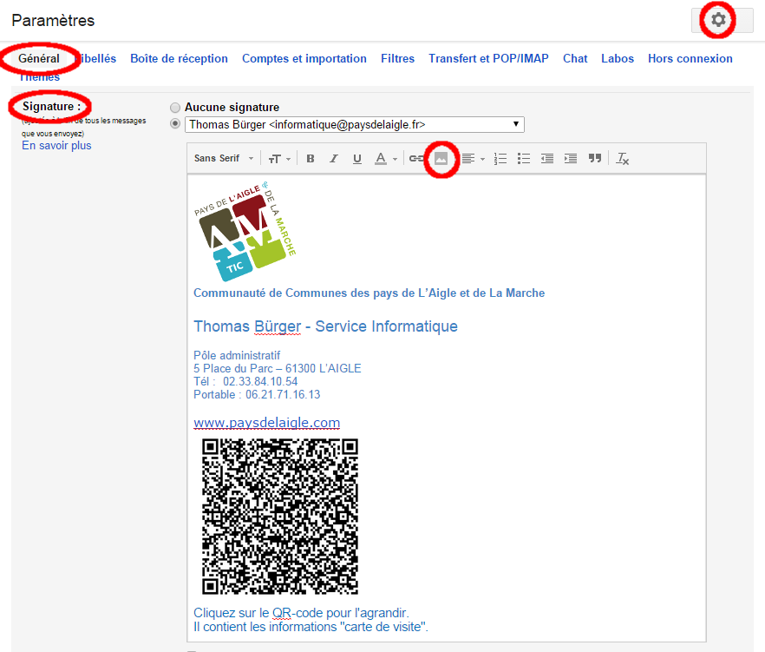Select the radio button beside email address dropdown
This screenshot has height=652, width=765.
click(176, 124)
